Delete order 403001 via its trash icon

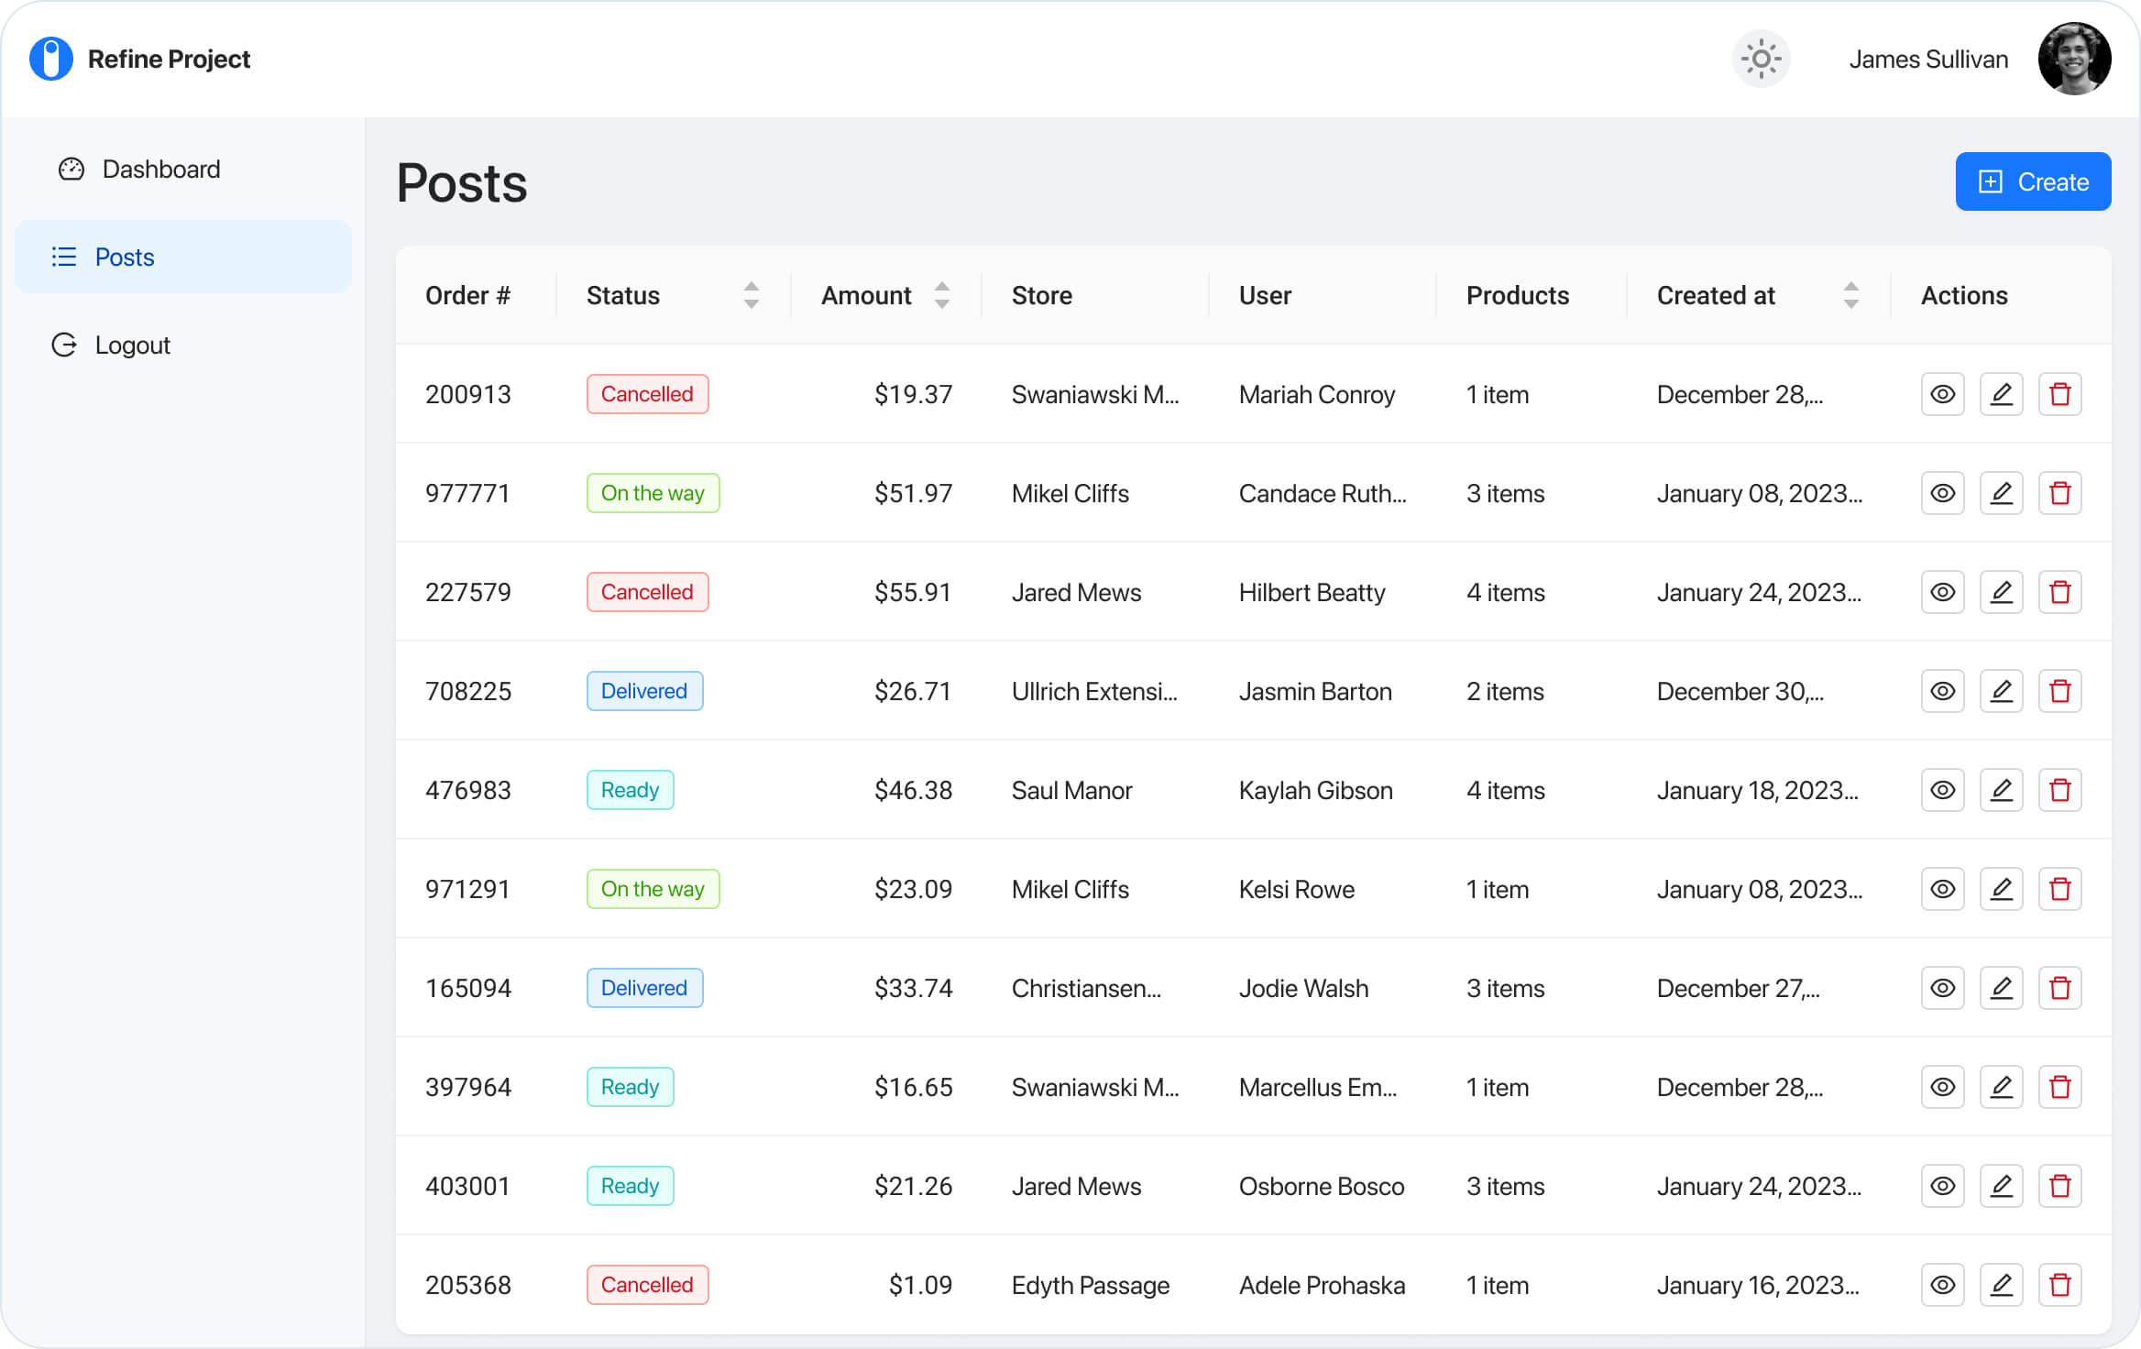(2060, 1186)
